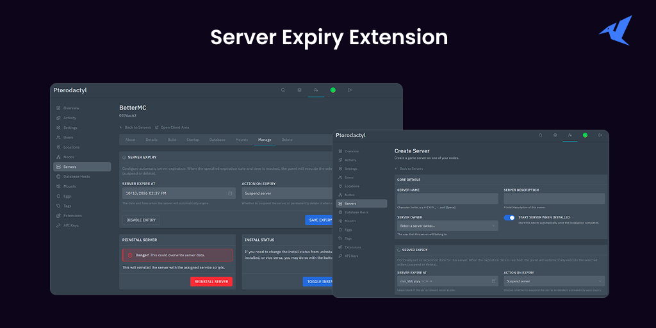The width and height of the screenshot is (656, 328).
Task: Click logout icon in Create Server window header
Action: (600, 135)
